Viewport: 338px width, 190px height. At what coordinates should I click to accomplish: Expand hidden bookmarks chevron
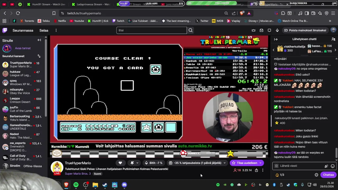pos(330,21)
